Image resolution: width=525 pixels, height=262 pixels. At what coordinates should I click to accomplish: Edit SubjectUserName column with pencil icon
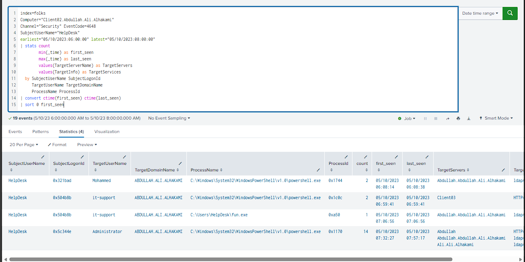(x=43, y=157)
